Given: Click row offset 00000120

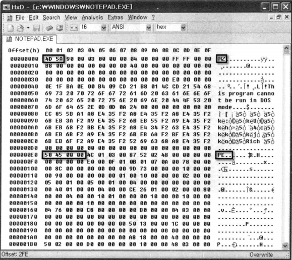Looking at the screenshot, I should (24, 183).
